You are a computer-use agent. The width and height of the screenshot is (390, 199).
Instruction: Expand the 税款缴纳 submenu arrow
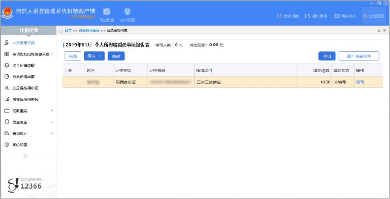click(52, 111)
